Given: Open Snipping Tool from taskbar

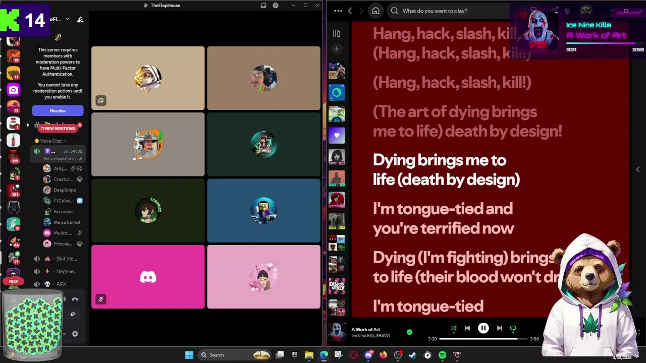Looking at the screenshot, I should pyautogui.click(x=338, y=355).
